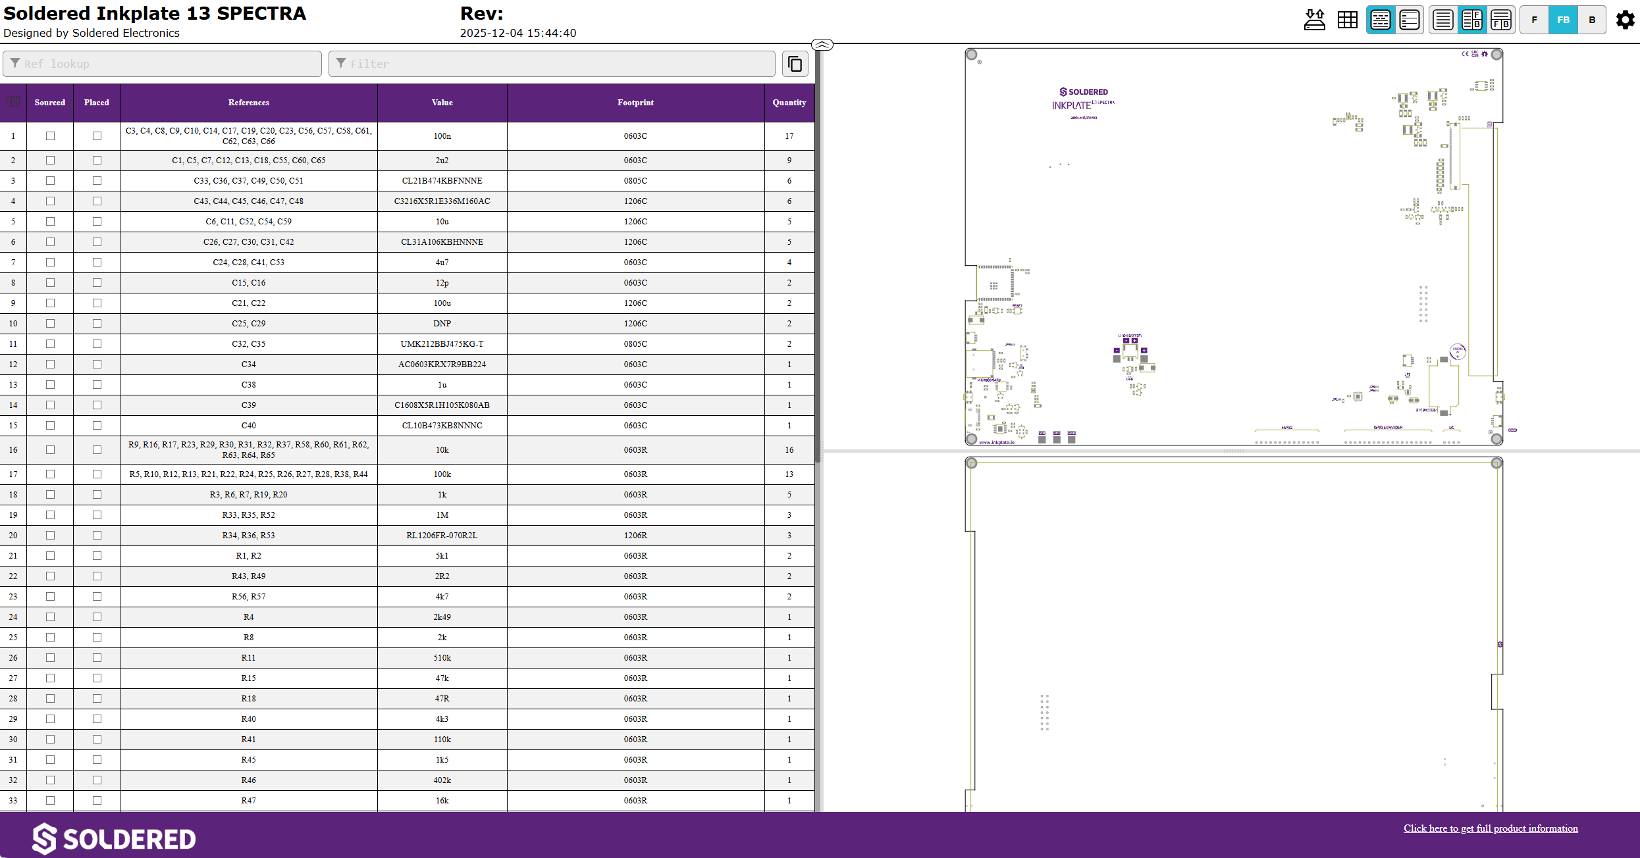Tick Placed for R46 402k row
This screenshot has width=1640, height=858.
click(97, 780)
